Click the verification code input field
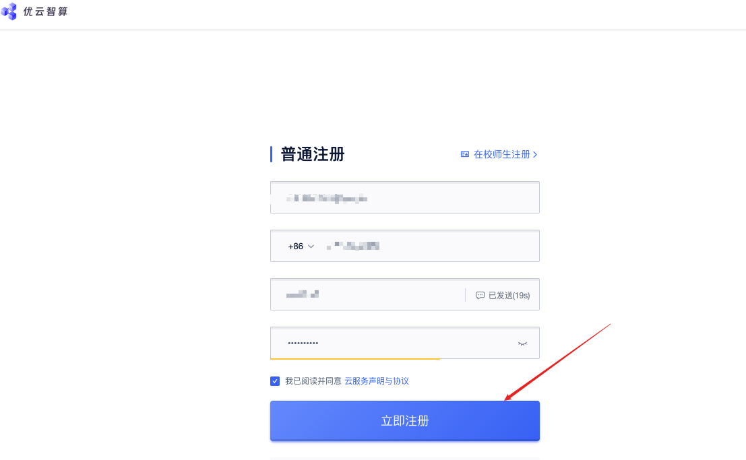 [368, 294]
